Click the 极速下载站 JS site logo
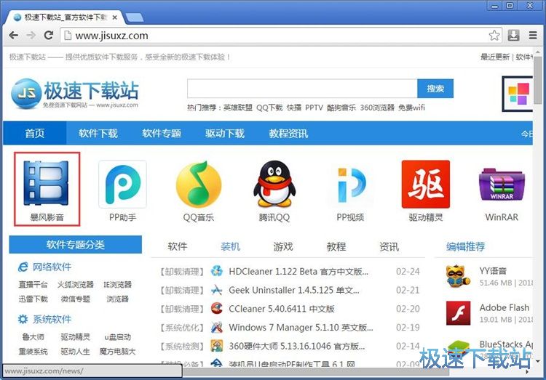This screenshot has height=380, width=546. (x=74, y=93)
